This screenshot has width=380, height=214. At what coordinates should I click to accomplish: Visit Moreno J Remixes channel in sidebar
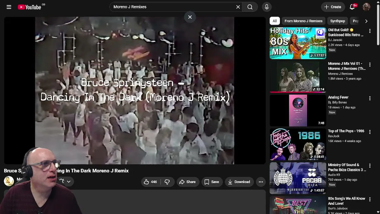(x=340, y=74)
